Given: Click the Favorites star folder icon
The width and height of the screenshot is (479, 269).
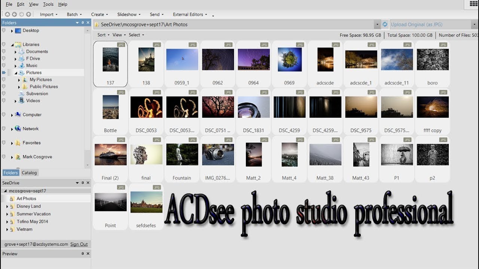Looking at the screenshot, I should pyautogui.click(x=18, y=143).
